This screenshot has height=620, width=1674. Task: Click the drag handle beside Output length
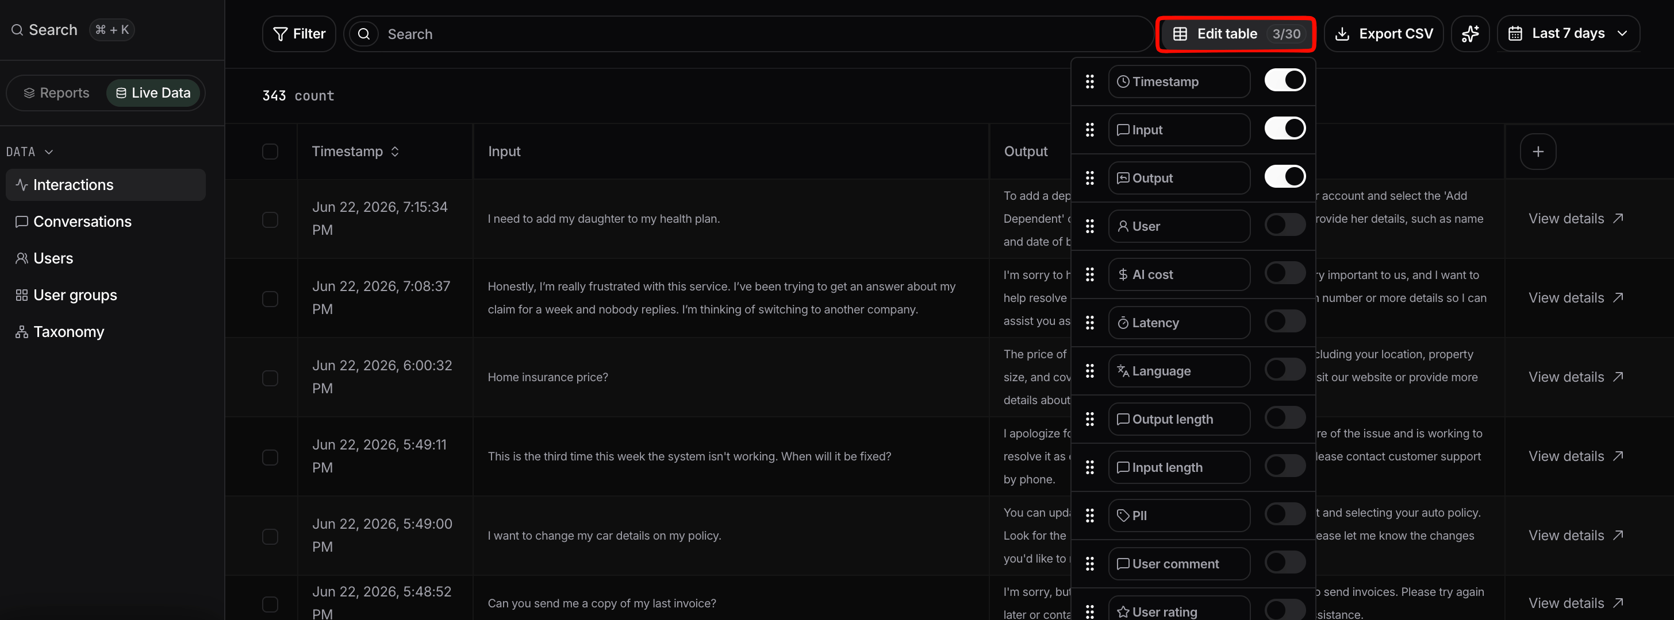point(1090,420)
